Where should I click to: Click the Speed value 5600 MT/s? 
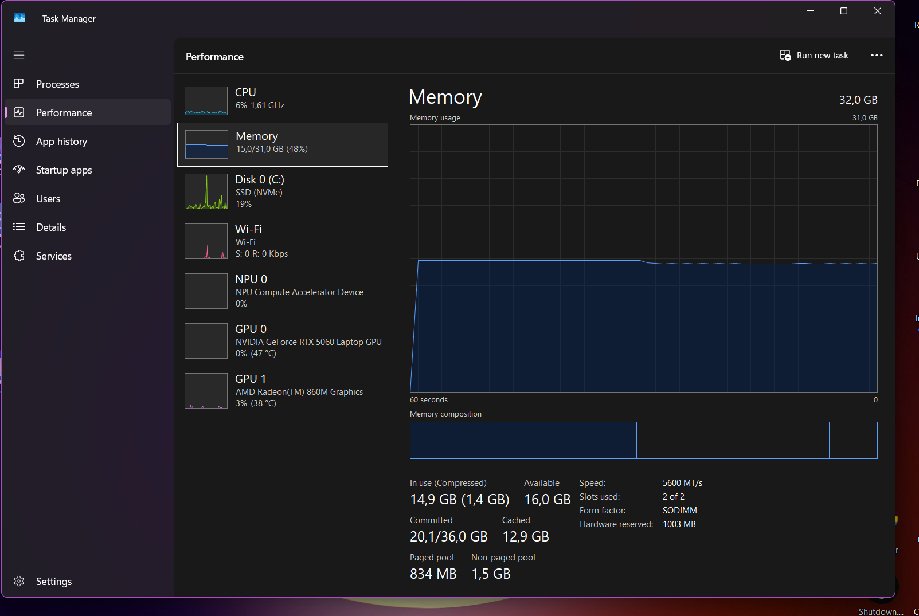[682, 483]
